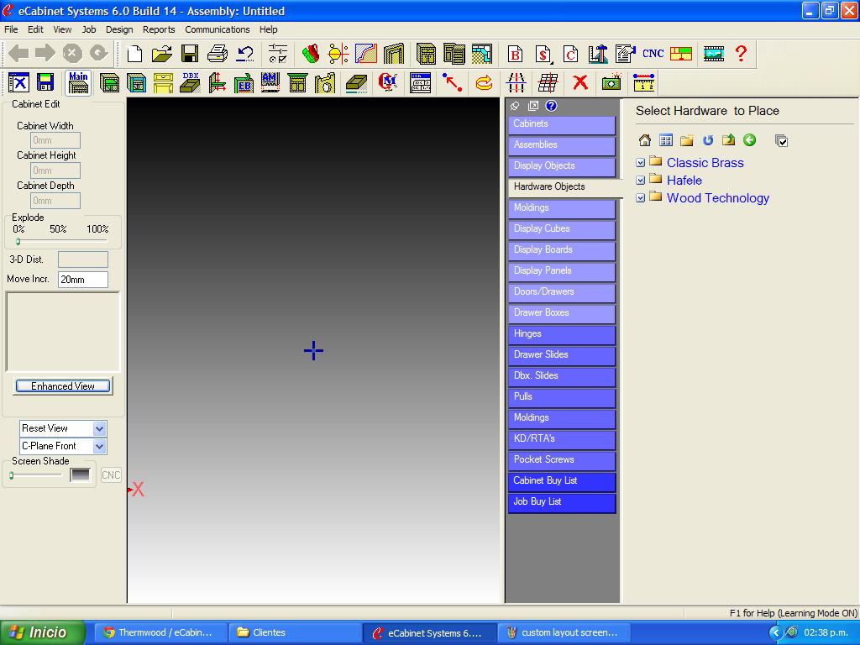Click the Enhanced View button

tap(63, 386)
